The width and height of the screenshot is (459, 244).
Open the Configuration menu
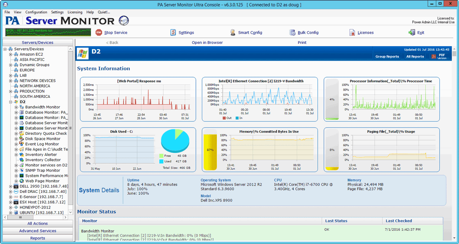[x=36, y=12]
